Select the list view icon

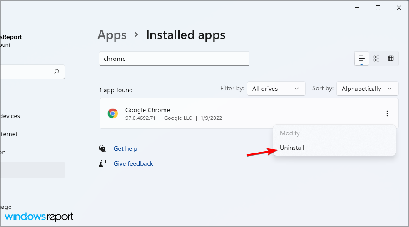362,59
